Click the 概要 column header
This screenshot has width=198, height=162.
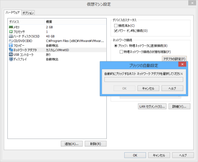tap(75, 22)
